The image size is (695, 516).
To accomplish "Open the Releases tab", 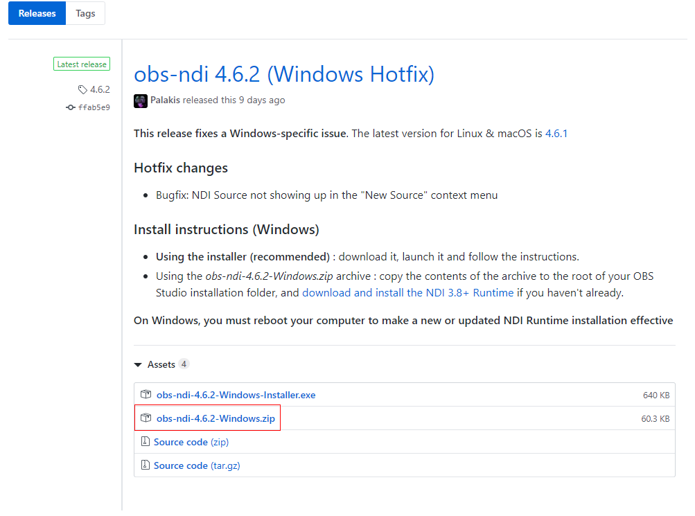I will coord(37,13).
